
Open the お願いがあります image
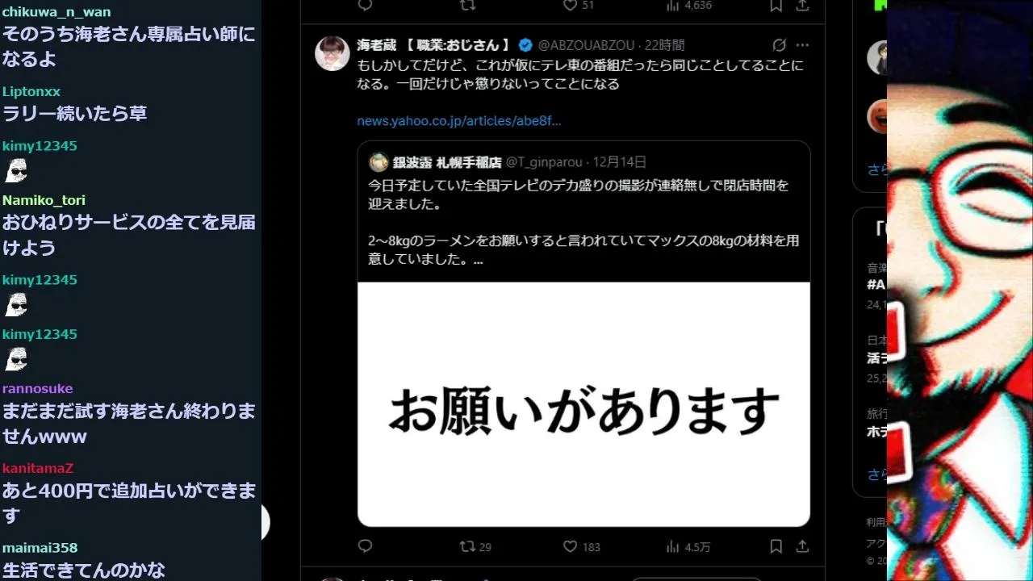(x=583, y=404)
